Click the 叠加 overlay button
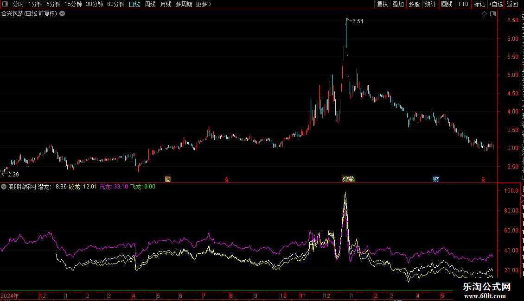524x301 pixels. tap(398, 4)
